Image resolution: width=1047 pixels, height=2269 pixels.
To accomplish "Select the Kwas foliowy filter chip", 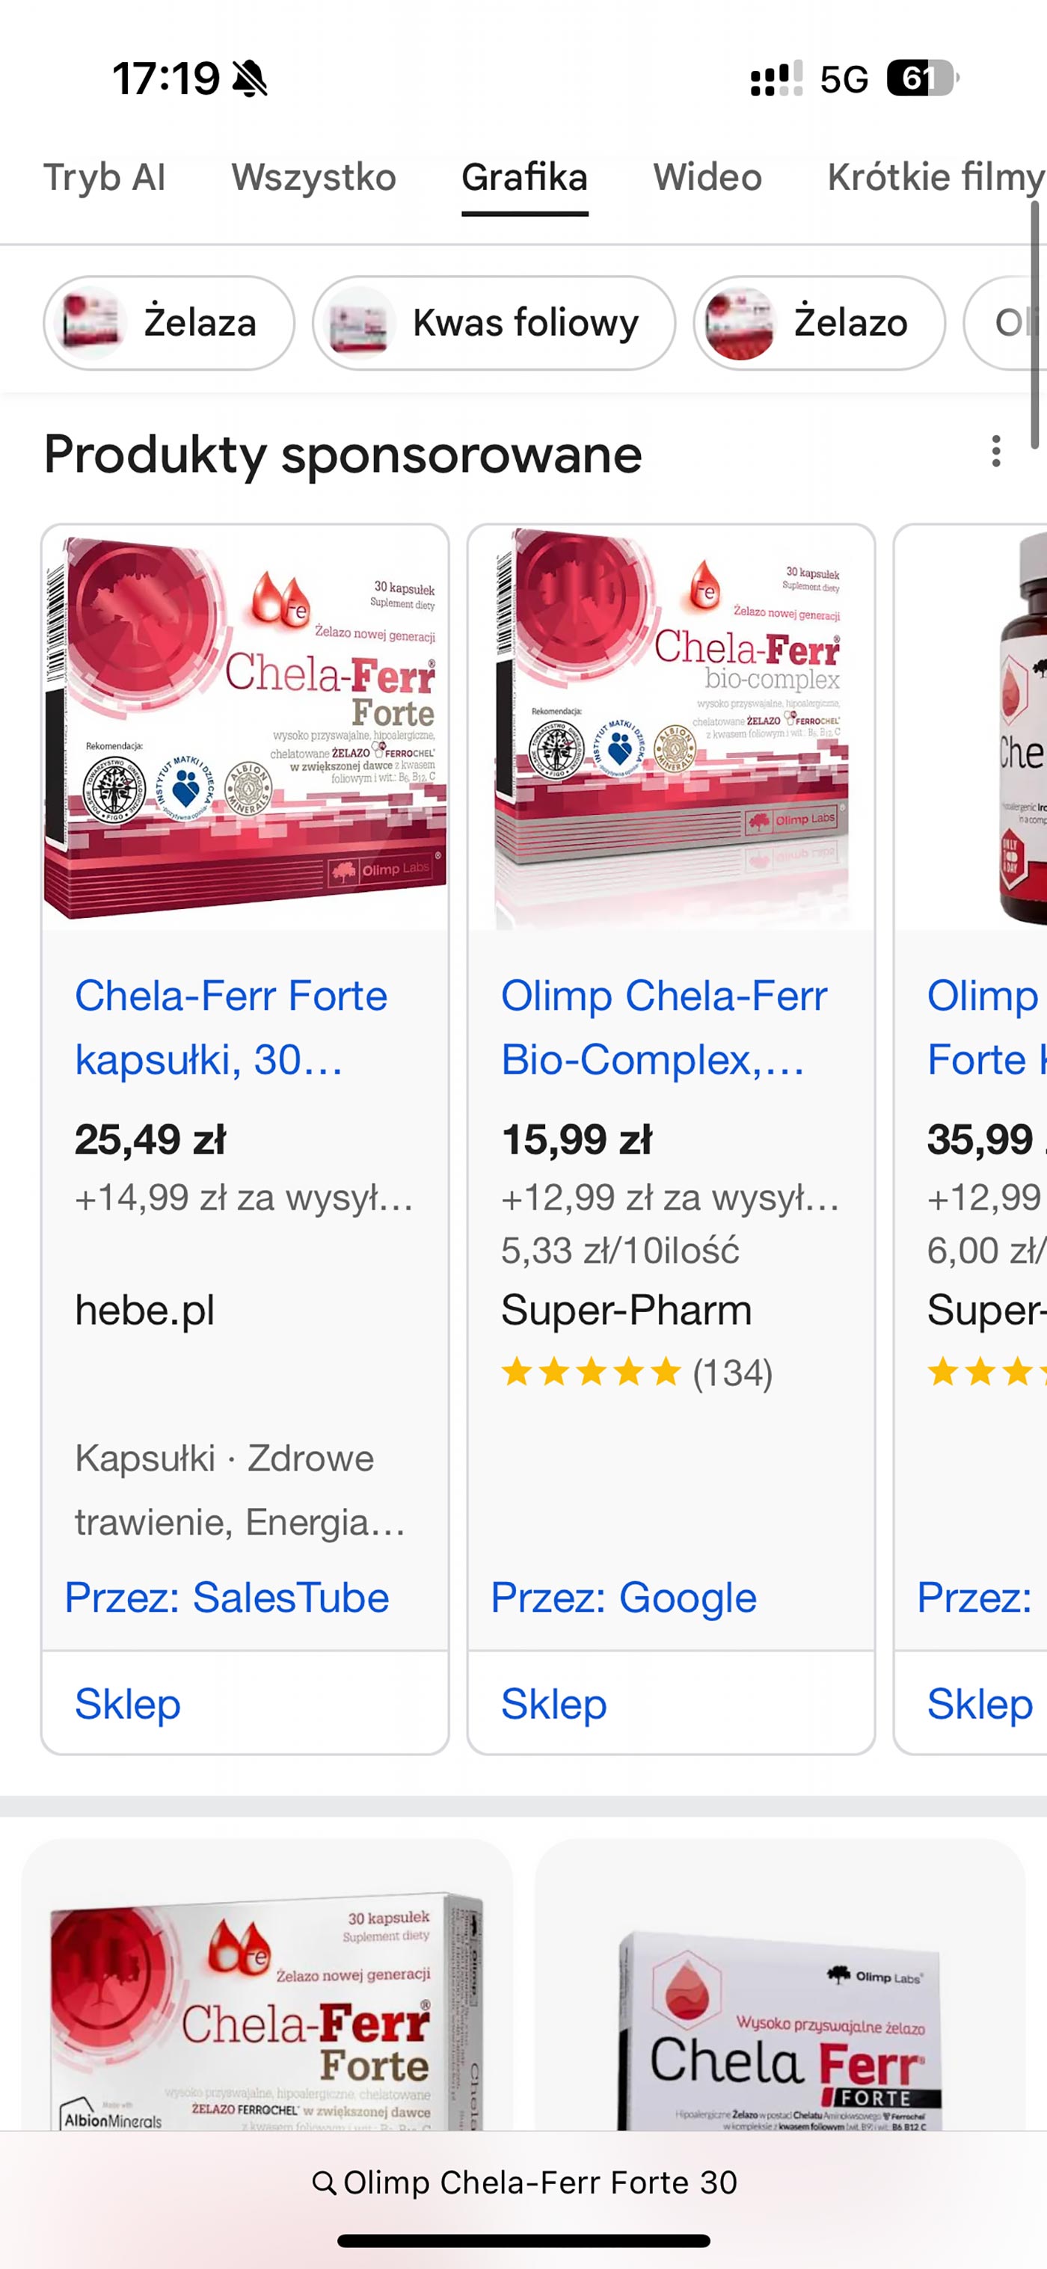I will click(x=494, y=323).
